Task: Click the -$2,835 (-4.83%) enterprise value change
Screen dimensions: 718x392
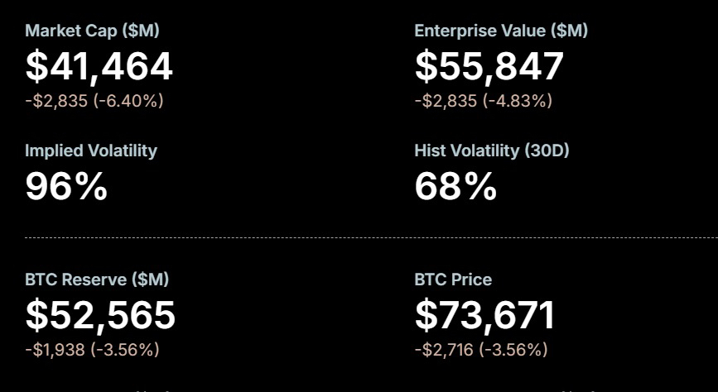Action: [483, 101]
